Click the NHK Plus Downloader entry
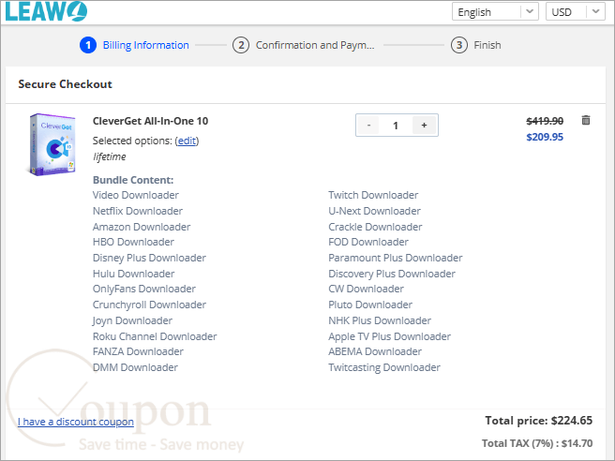Image resolution: width=615 pixels, height=461 pixels. (380, 320)
